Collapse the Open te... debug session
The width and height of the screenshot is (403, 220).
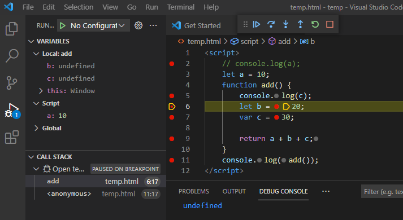click(36, 169)
